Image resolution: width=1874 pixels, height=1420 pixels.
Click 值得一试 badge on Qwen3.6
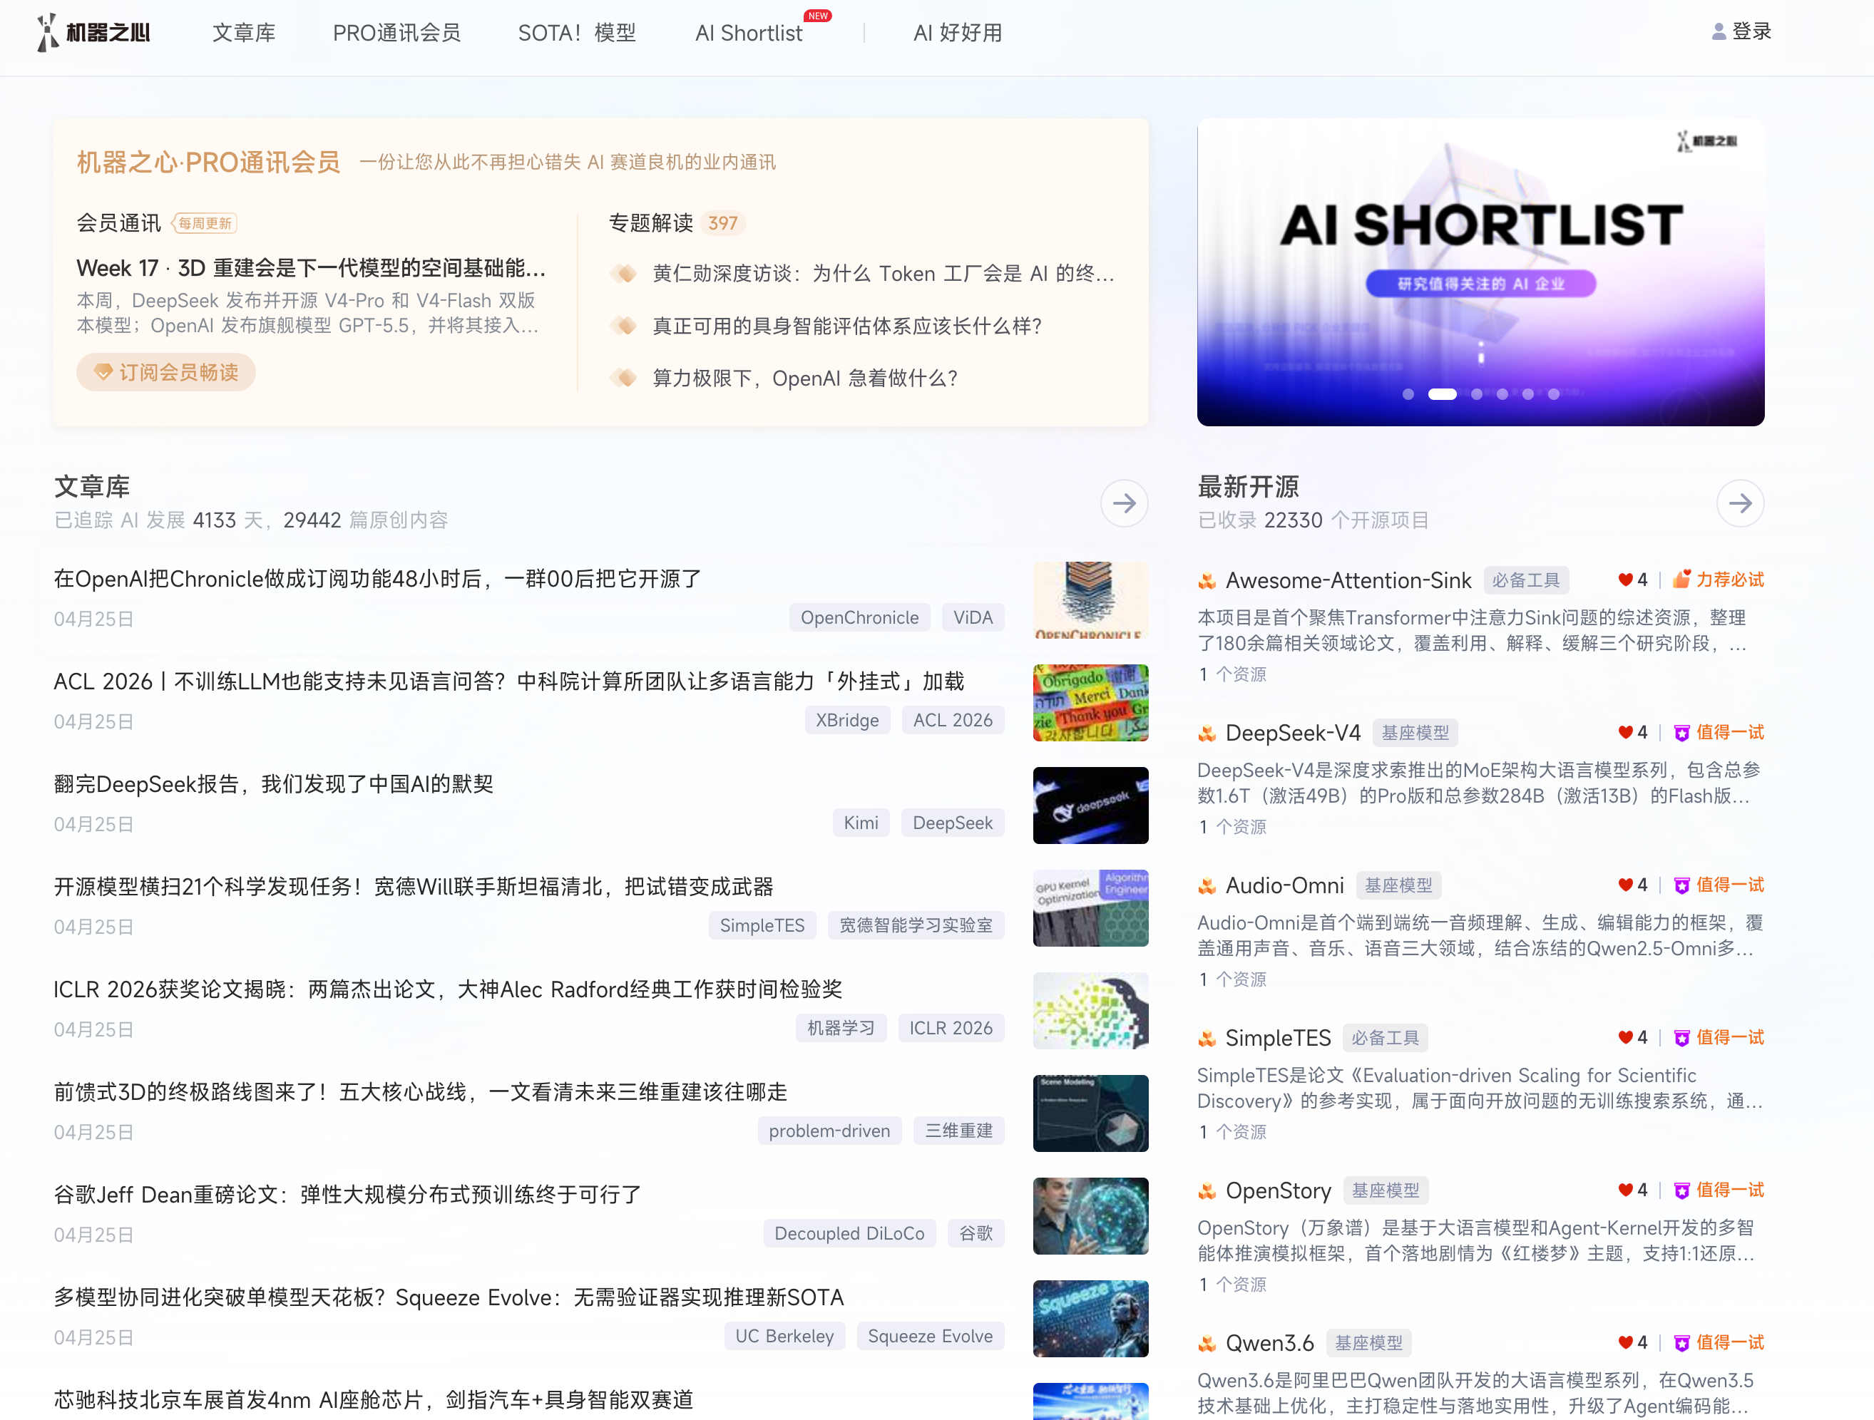pos(1719,1342)
